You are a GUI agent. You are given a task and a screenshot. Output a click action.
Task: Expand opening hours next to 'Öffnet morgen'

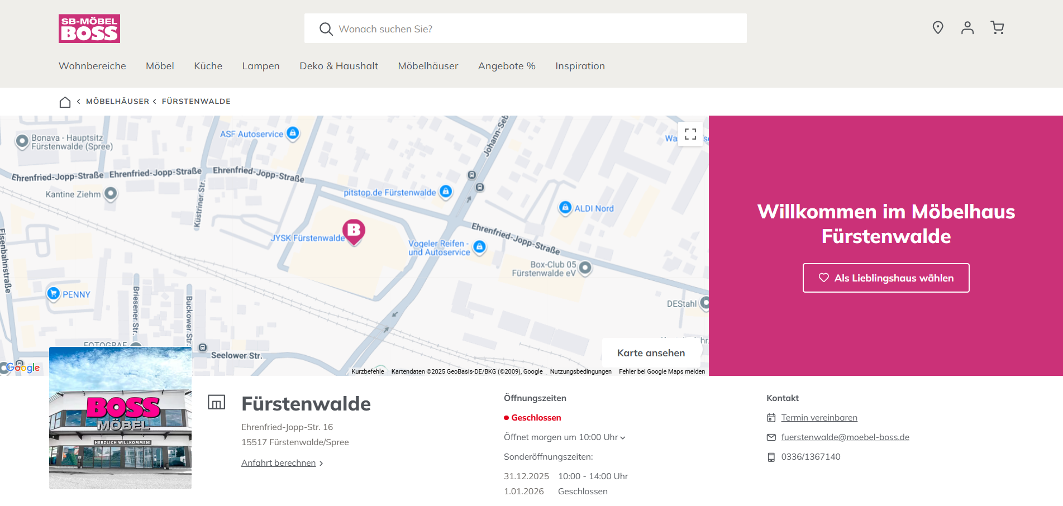pyautogui.click(x=623, y=438)
